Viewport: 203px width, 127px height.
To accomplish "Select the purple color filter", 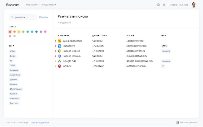I will [41, 32].
